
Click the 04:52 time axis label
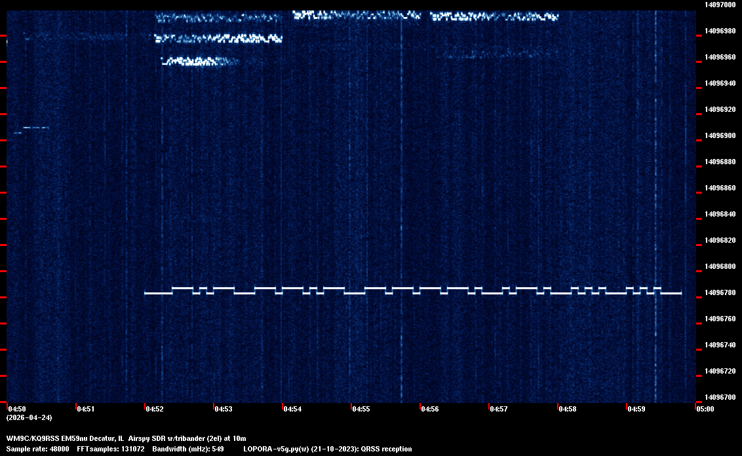click(155, 410)
